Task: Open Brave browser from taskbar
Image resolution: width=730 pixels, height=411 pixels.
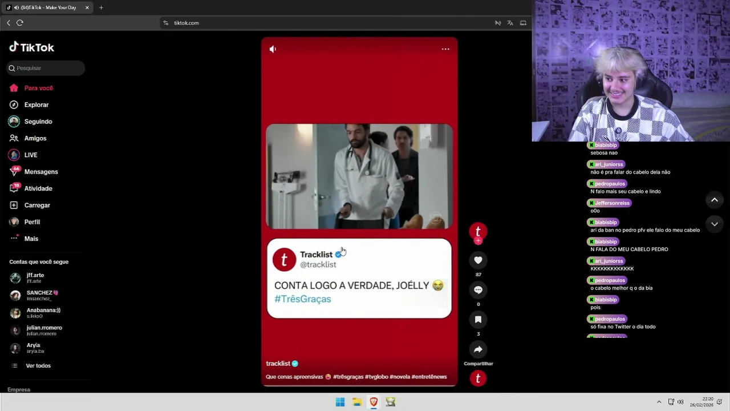Action: click(x=374, y=402)
